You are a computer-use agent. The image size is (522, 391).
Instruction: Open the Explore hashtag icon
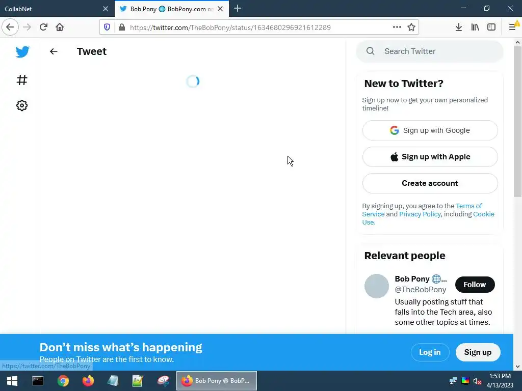point(22,80)
